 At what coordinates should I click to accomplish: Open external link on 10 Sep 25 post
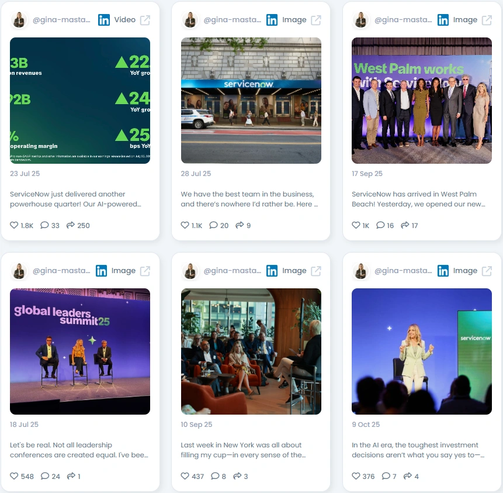316,271
